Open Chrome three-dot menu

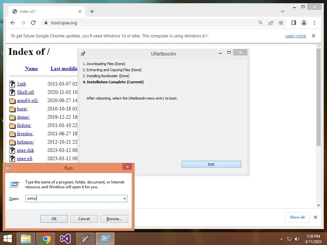pyautogui.click(x=314, y=23)
